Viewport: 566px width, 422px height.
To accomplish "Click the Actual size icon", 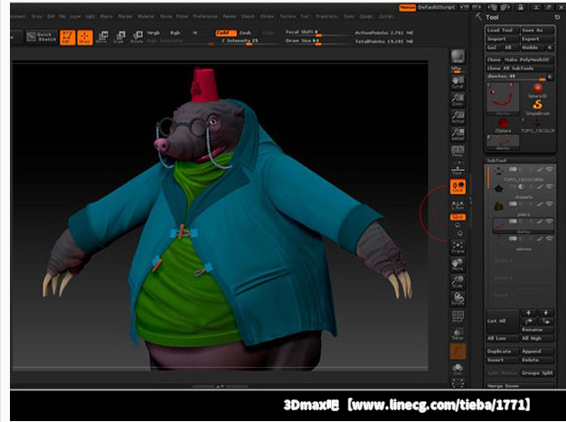I will point(458,117).
